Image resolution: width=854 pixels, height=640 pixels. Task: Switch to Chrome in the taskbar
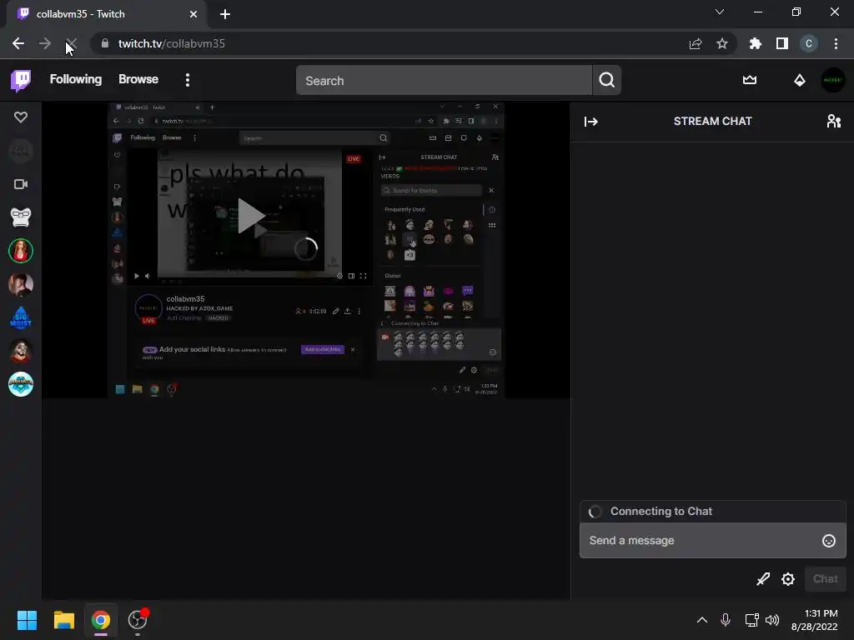[x=101, y=620]
